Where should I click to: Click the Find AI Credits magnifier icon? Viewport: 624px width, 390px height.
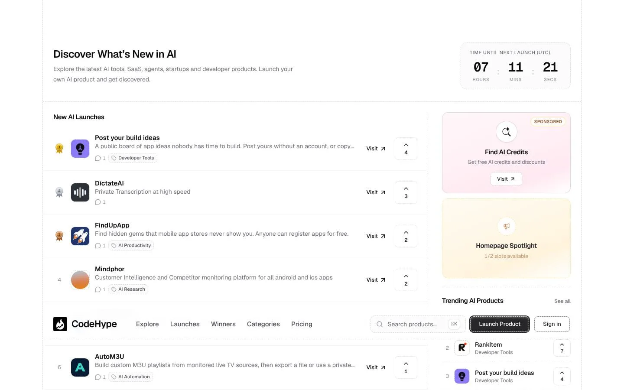click(x=506, y=132)
